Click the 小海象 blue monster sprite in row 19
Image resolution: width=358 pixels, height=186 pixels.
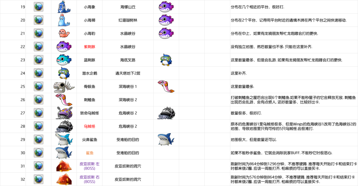coord(64,7)
